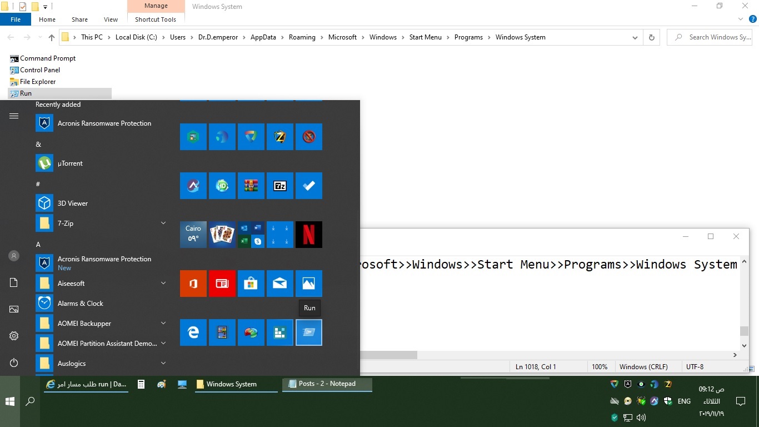Open Calculator from the taskbar
Screen dimensions: 759x427
coord(141,384)
